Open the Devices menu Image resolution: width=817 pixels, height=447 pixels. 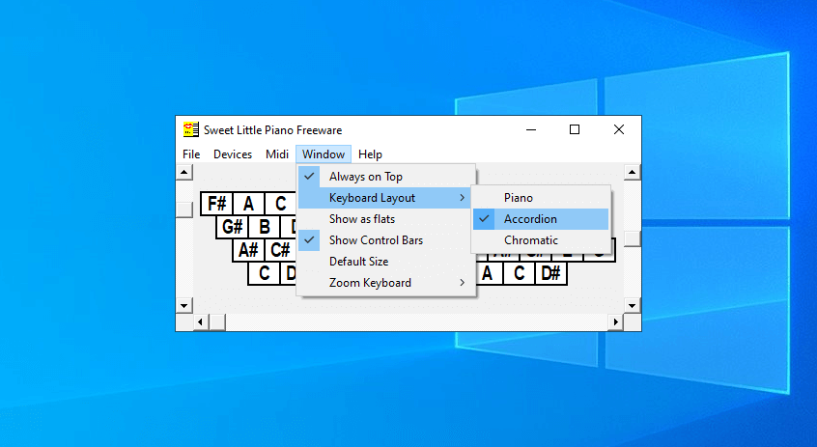(x=233, y=154)
